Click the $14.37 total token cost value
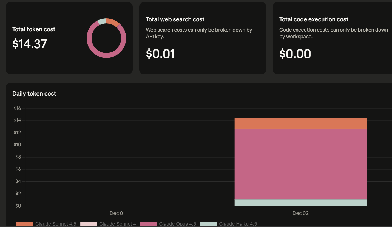Viewport: 392px width, 227px height. pos(30,44)
